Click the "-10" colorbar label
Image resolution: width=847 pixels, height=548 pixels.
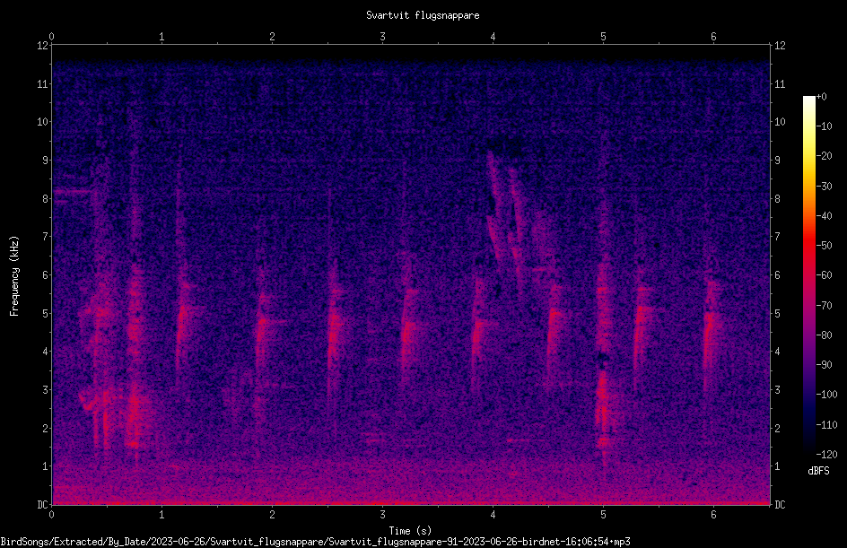coord(824,126)
